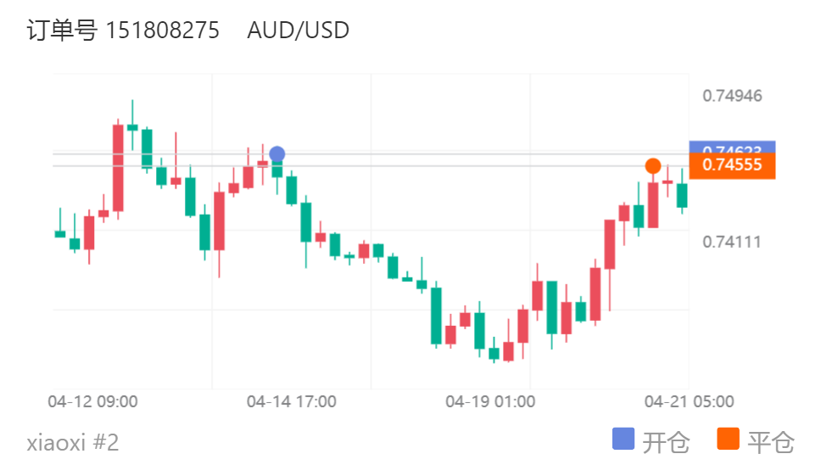Screen dimensions: 821x465
Task: Click the 平仓 legend text
Action: [x=771, y=442]
